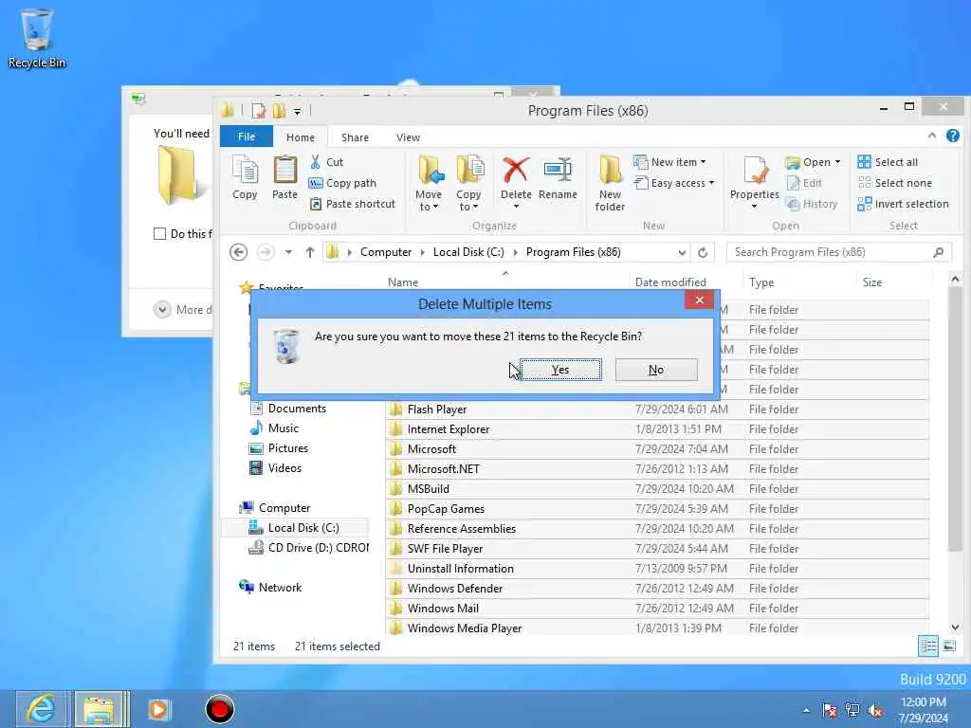This screenshot has height=728, width=971.
Task: Close the Delete Multiple Items dialog
Action: (x=699, y=300)
